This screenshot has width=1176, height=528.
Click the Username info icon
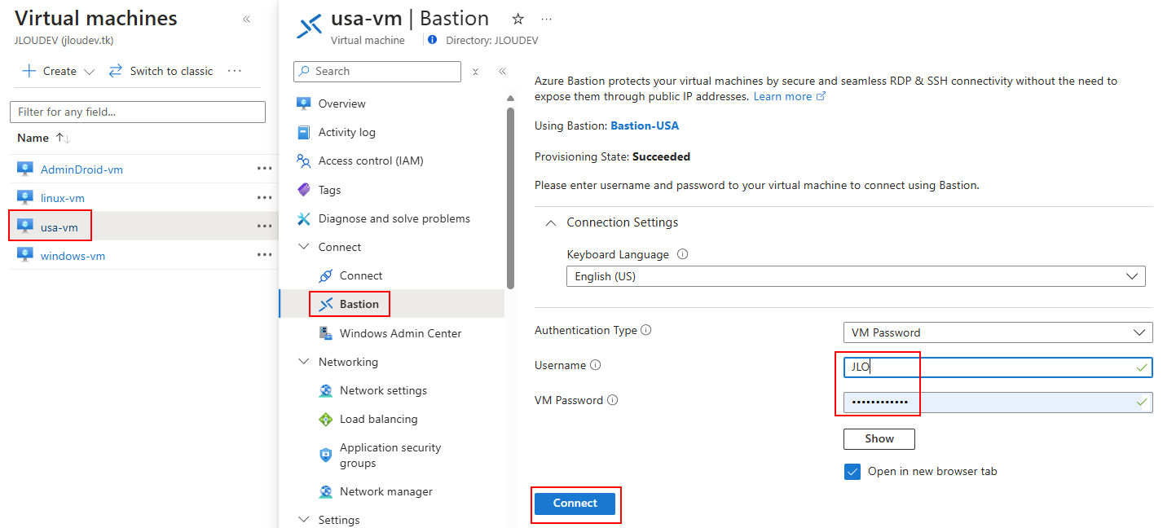[x=595, y=365]
